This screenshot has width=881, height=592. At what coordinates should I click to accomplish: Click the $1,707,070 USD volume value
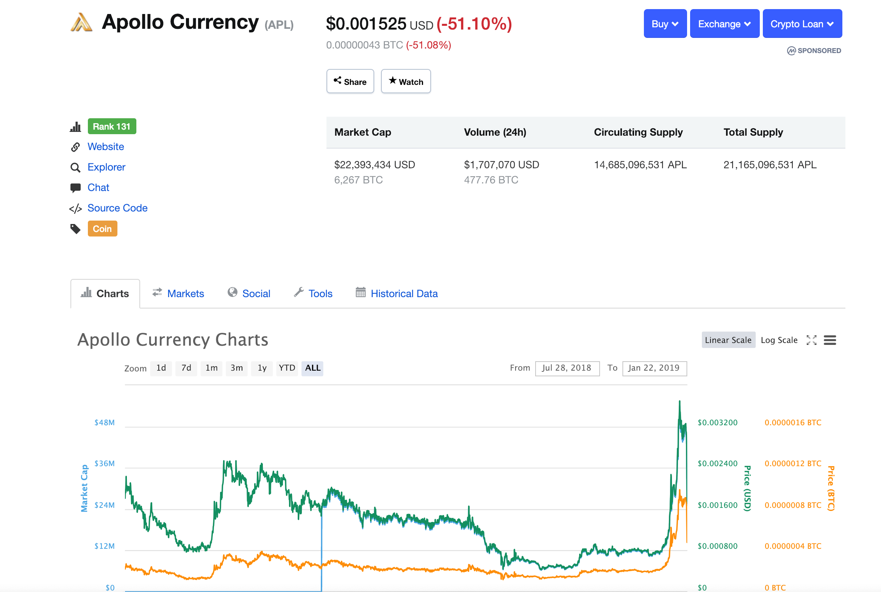(x=501, y=165)
